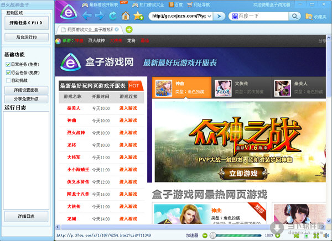Close the 网页游戏大全 tab
The height and width of the screenshot is (241, 332).
[x=117, y=30]
